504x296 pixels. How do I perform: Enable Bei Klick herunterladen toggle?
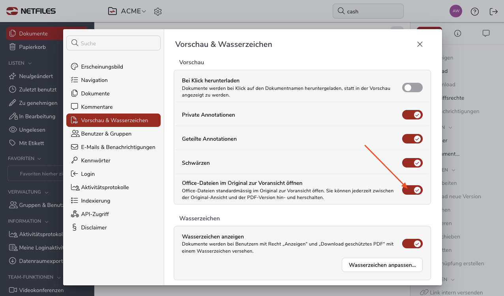pyautogui.click(x=412, y=87)
